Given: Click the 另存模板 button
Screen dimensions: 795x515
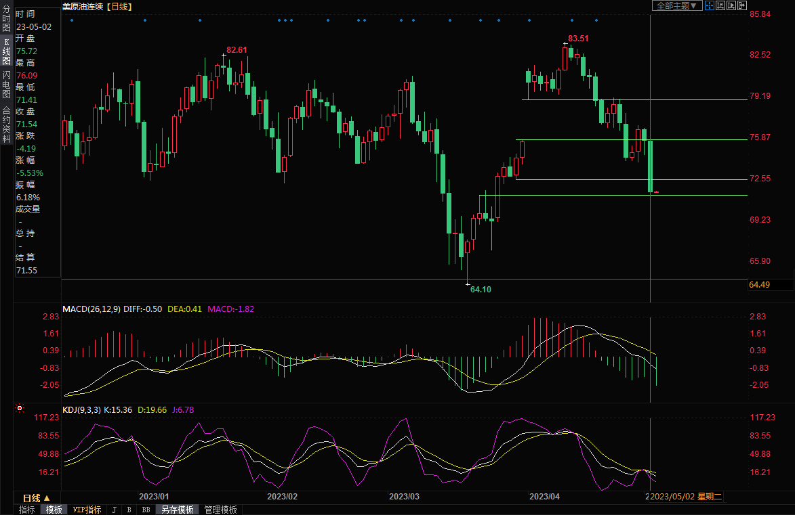Looking at the screenshot, I should click(178, 510).
